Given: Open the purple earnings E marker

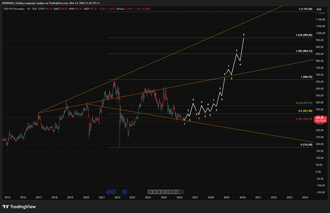Looking at the screenshot, I should click(x=181, y=192).
